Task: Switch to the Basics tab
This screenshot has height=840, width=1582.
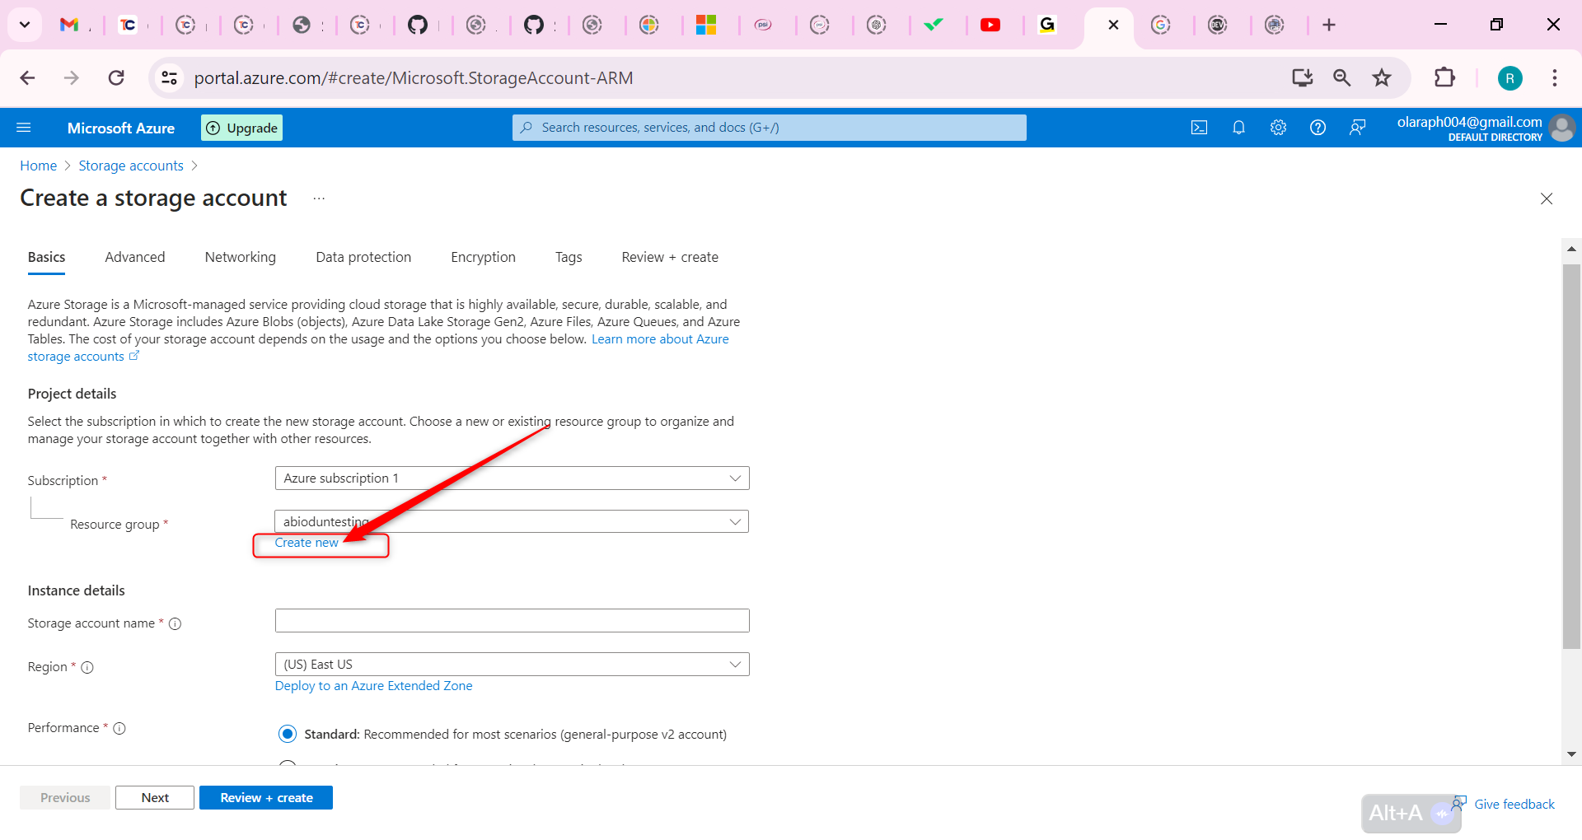Action: 46,258
